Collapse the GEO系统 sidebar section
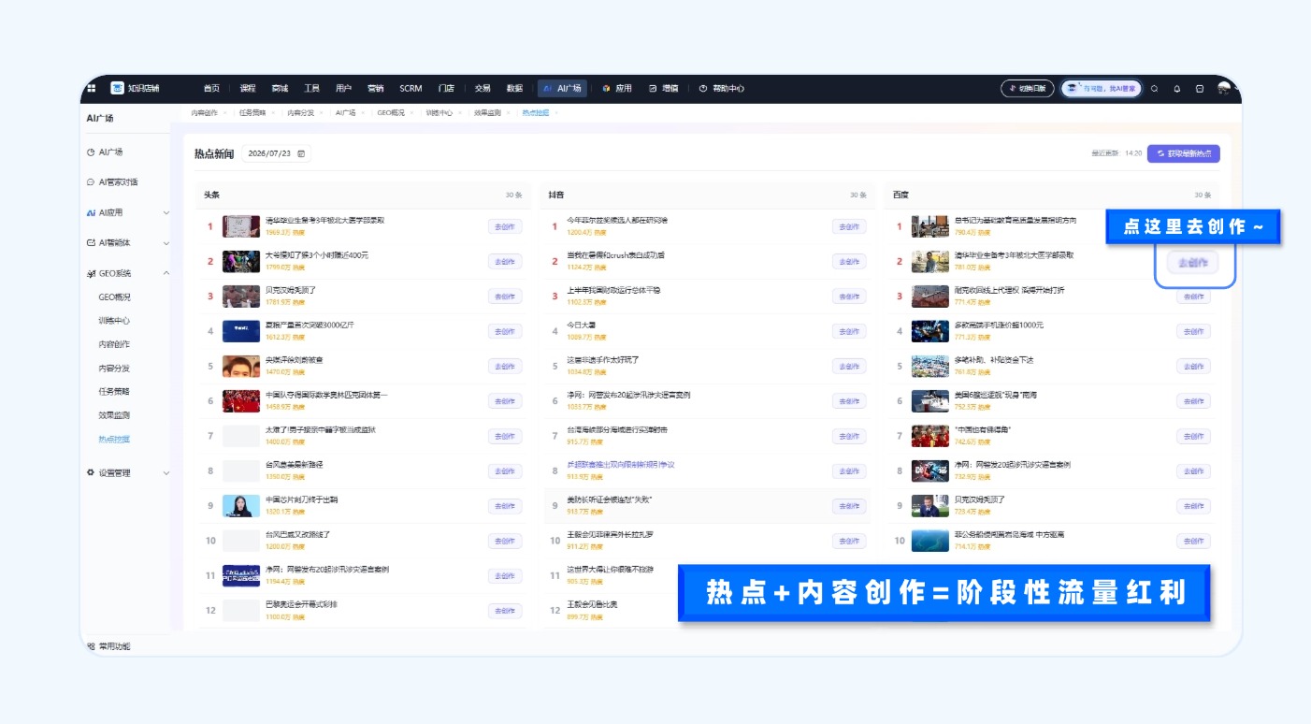 (x=166, y=273)
